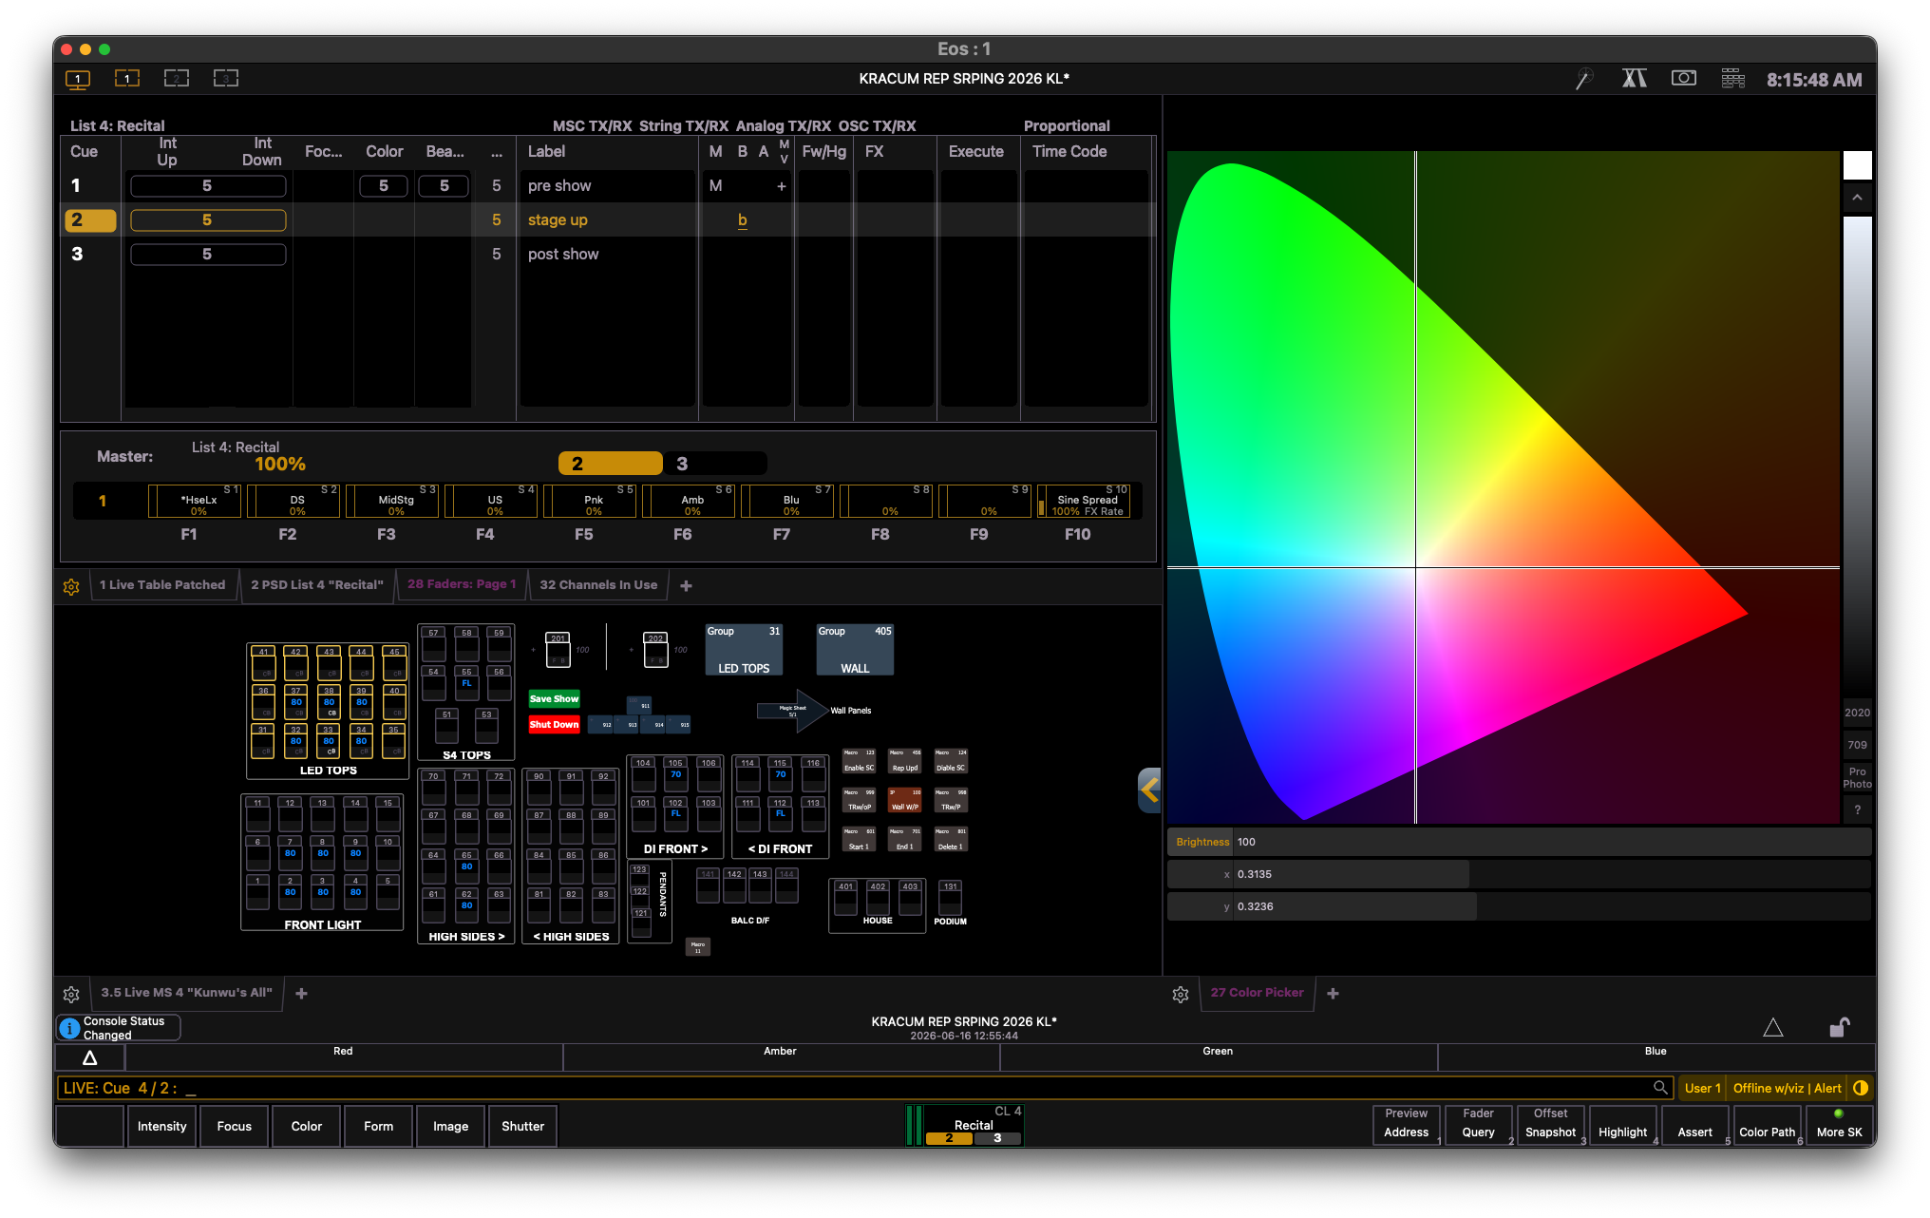Click the Focus softkey
The image size is (1930, 1218).
(234, 1126)
